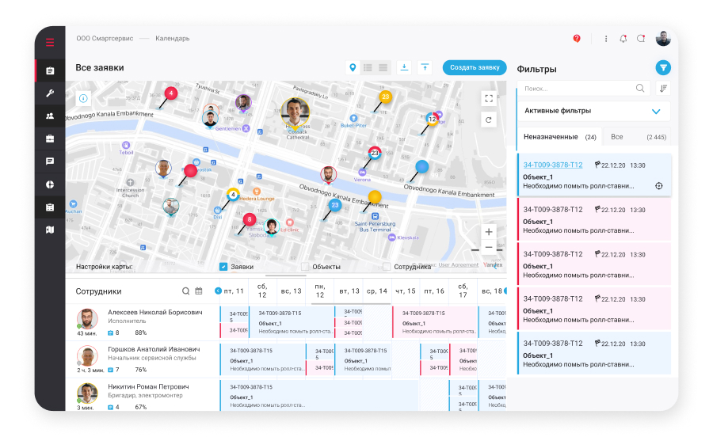Open the chat bubble icon in top bar
The image size is (713, 437).
click(641, 39)
